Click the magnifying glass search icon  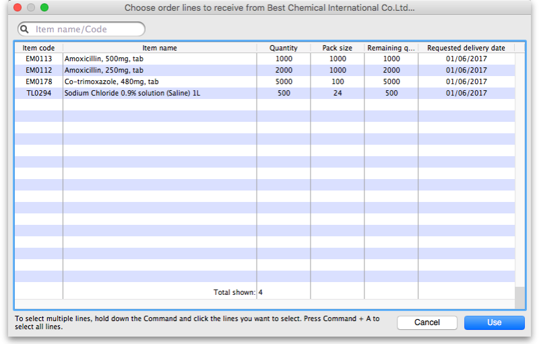tap(25, 30)
